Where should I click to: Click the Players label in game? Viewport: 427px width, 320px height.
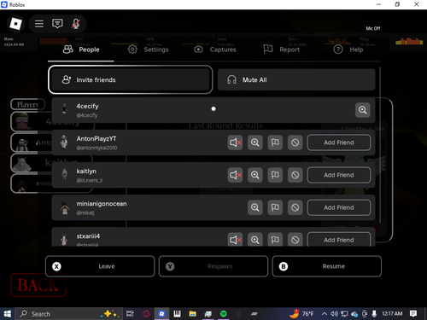pyautogui.click(x=27, y=104)
